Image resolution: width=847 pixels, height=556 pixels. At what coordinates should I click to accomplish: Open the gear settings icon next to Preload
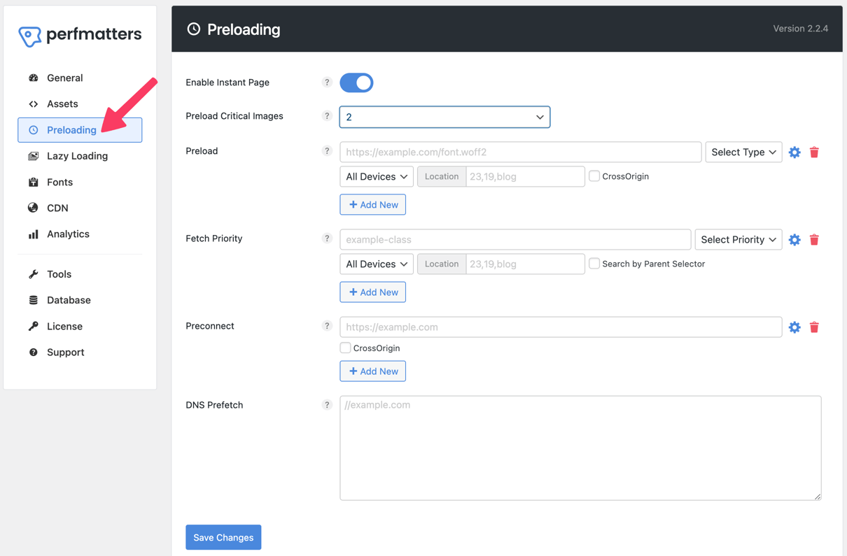(x=794, y=152)
